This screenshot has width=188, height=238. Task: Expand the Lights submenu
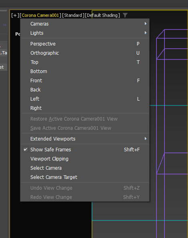point(85,33)
